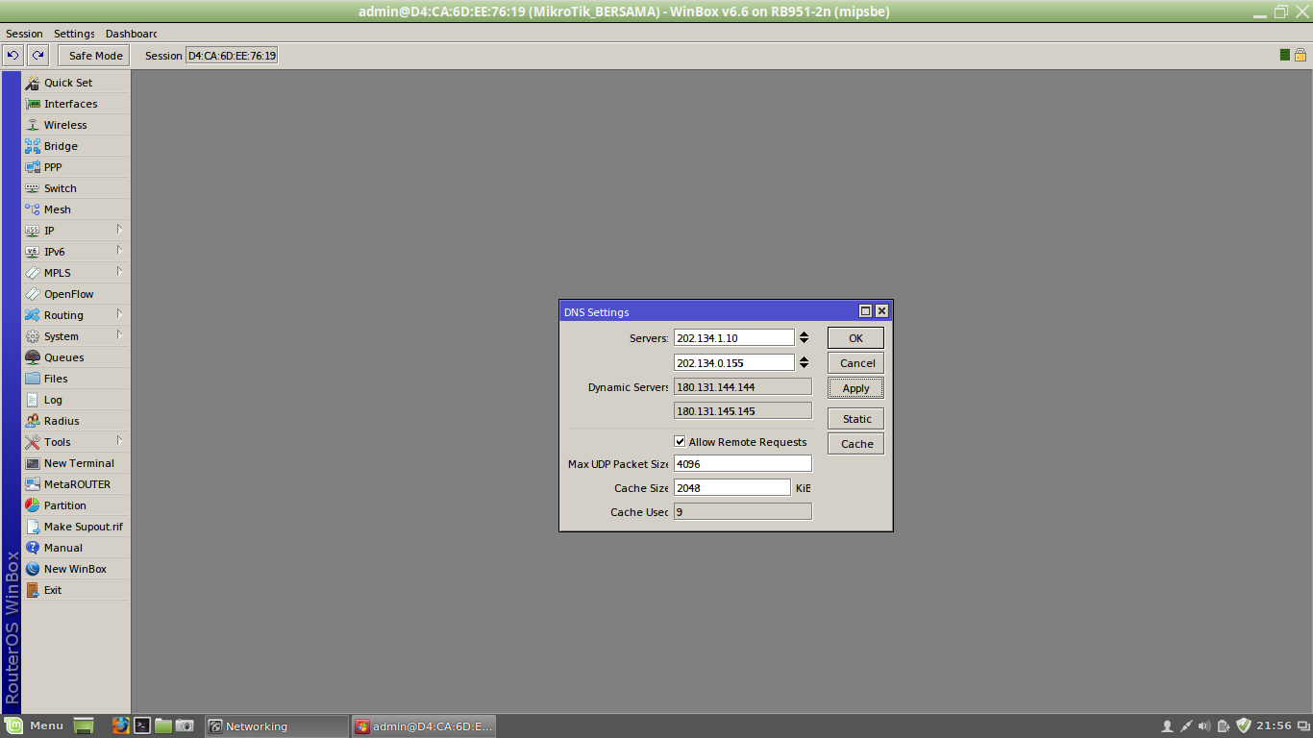Click Make Supout.rif in sidebar
The height and width of the screenshot is (738, 1313).
tap(76, 527)
